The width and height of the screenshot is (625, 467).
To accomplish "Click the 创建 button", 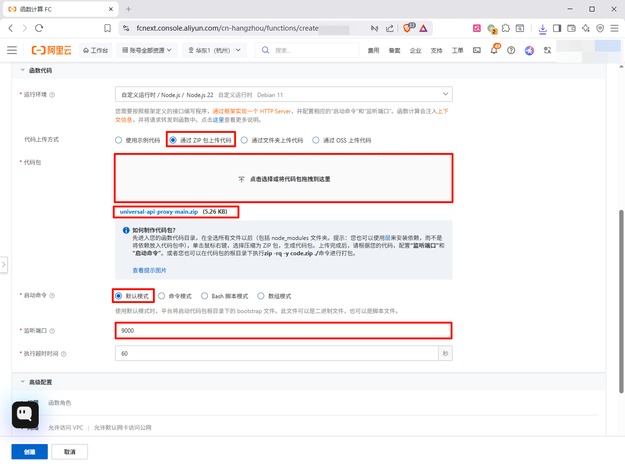I will tap(30, 452).
